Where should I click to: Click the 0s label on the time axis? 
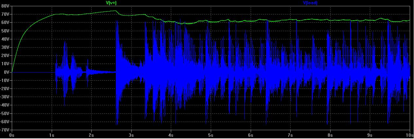(x=12, y=135)
